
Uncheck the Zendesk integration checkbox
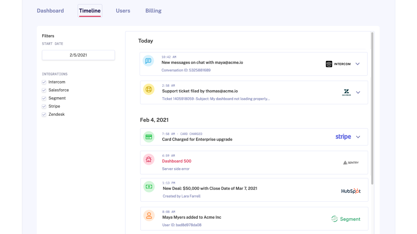pyautogui.click(x=44, y=114)
